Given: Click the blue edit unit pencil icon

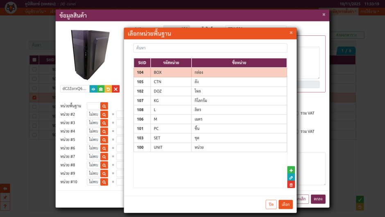Looking at the screenshot, I should (291, 178).
